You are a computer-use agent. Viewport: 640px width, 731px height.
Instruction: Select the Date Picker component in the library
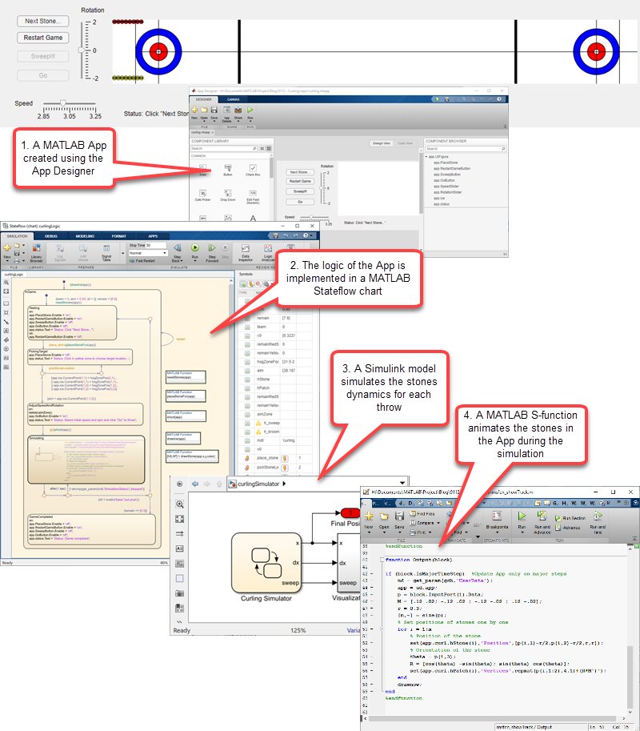point(202,195)
